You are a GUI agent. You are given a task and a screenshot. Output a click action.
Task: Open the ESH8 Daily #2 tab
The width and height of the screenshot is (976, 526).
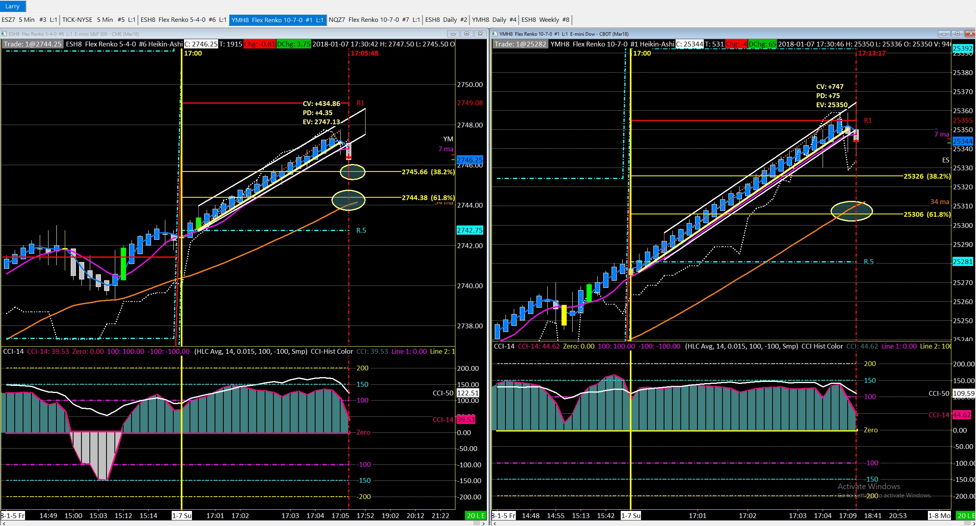(x=445, y=20)
